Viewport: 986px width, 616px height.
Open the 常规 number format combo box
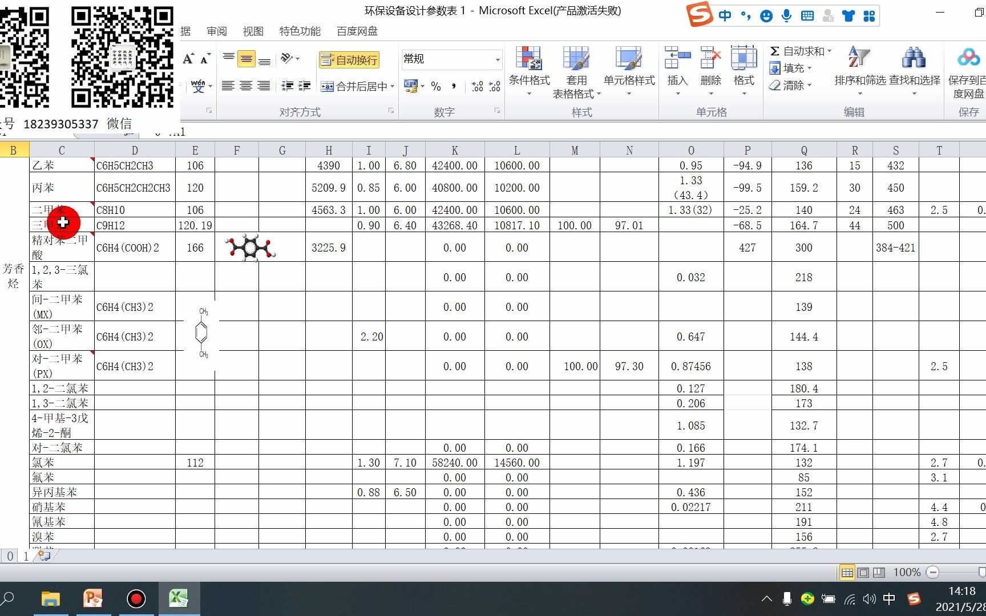(451, 59)
